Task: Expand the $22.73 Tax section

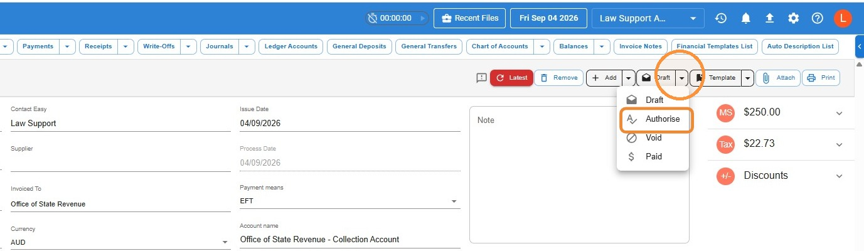Action: coord(840,144)
